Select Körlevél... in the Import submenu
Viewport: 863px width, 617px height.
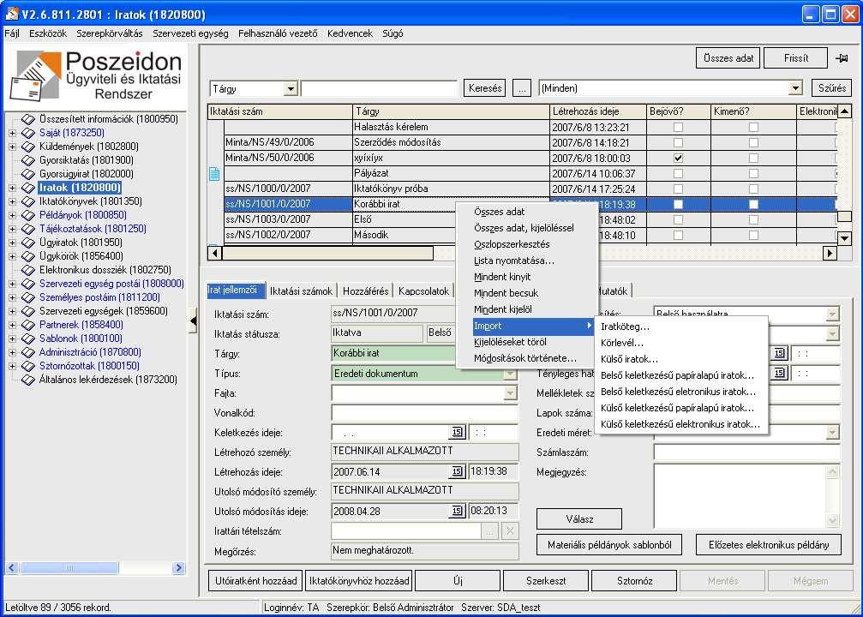pos(622,343)
